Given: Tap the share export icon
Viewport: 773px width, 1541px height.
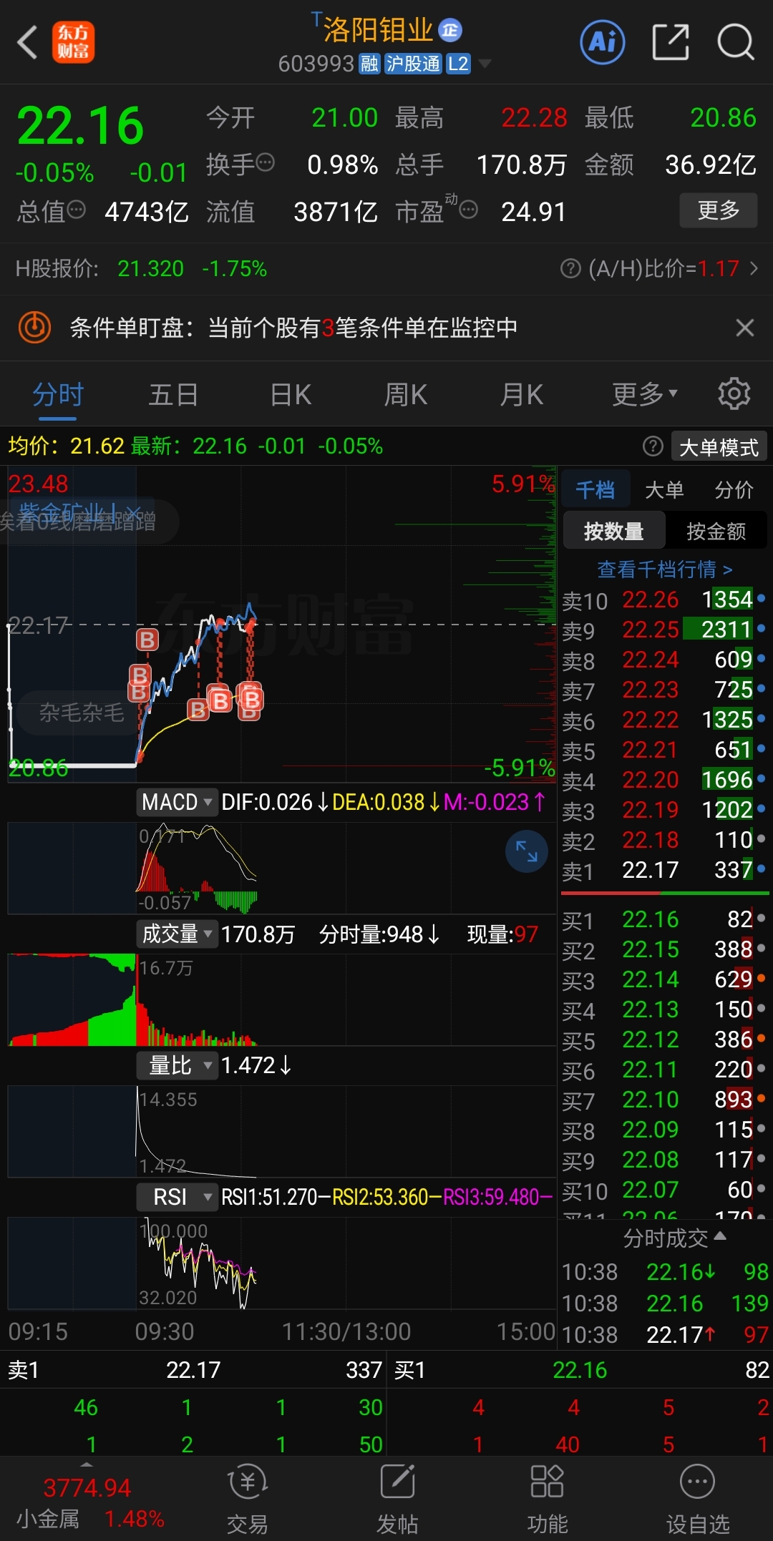Looking at the screenshot, I should pos(671,42).
